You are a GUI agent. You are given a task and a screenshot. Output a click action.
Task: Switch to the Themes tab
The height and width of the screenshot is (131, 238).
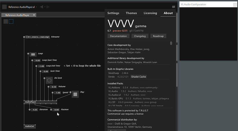(131, 13)
